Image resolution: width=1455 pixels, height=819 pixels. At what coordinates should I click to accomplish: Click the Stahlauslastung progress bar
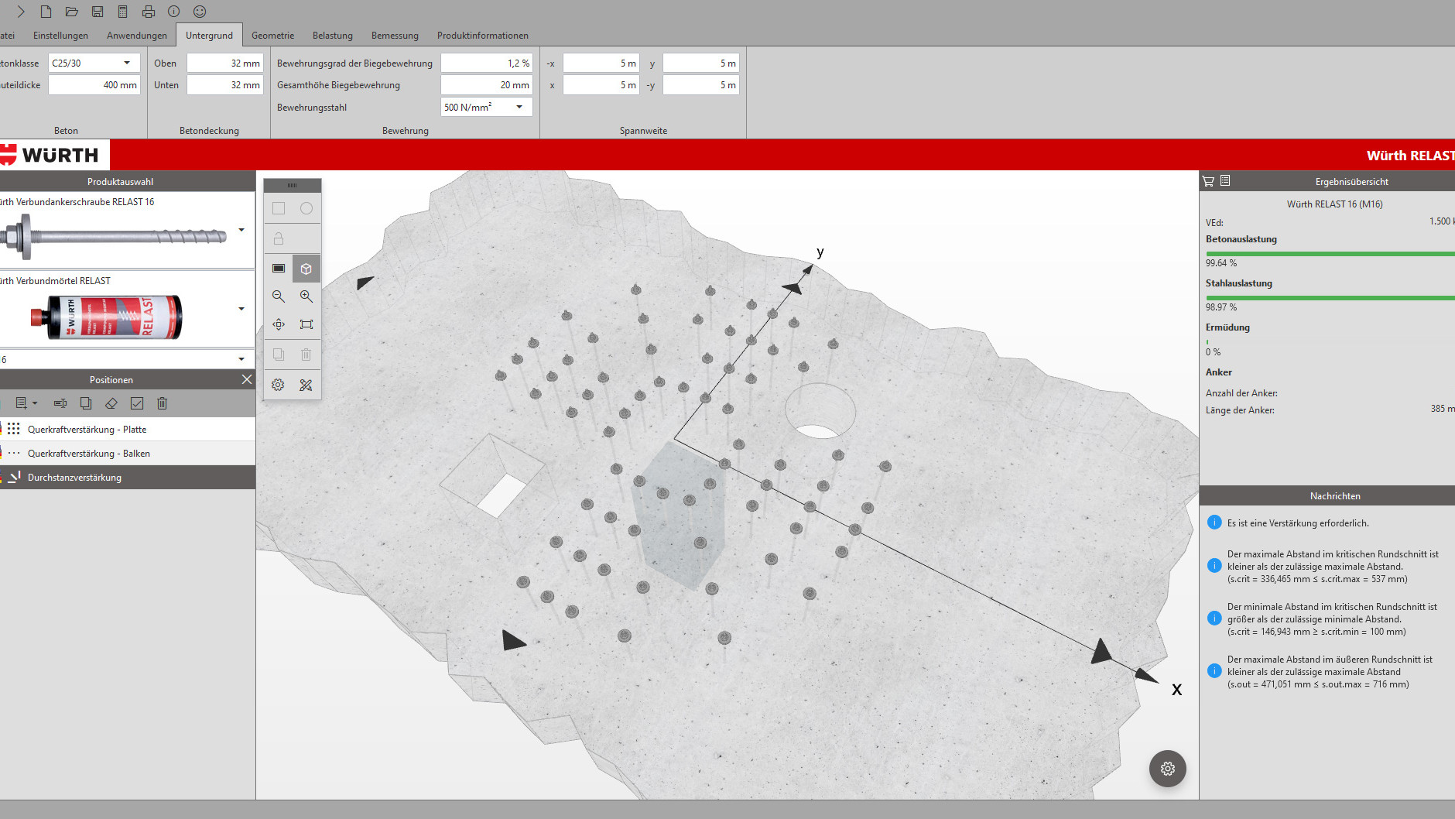coord(1330,298)
